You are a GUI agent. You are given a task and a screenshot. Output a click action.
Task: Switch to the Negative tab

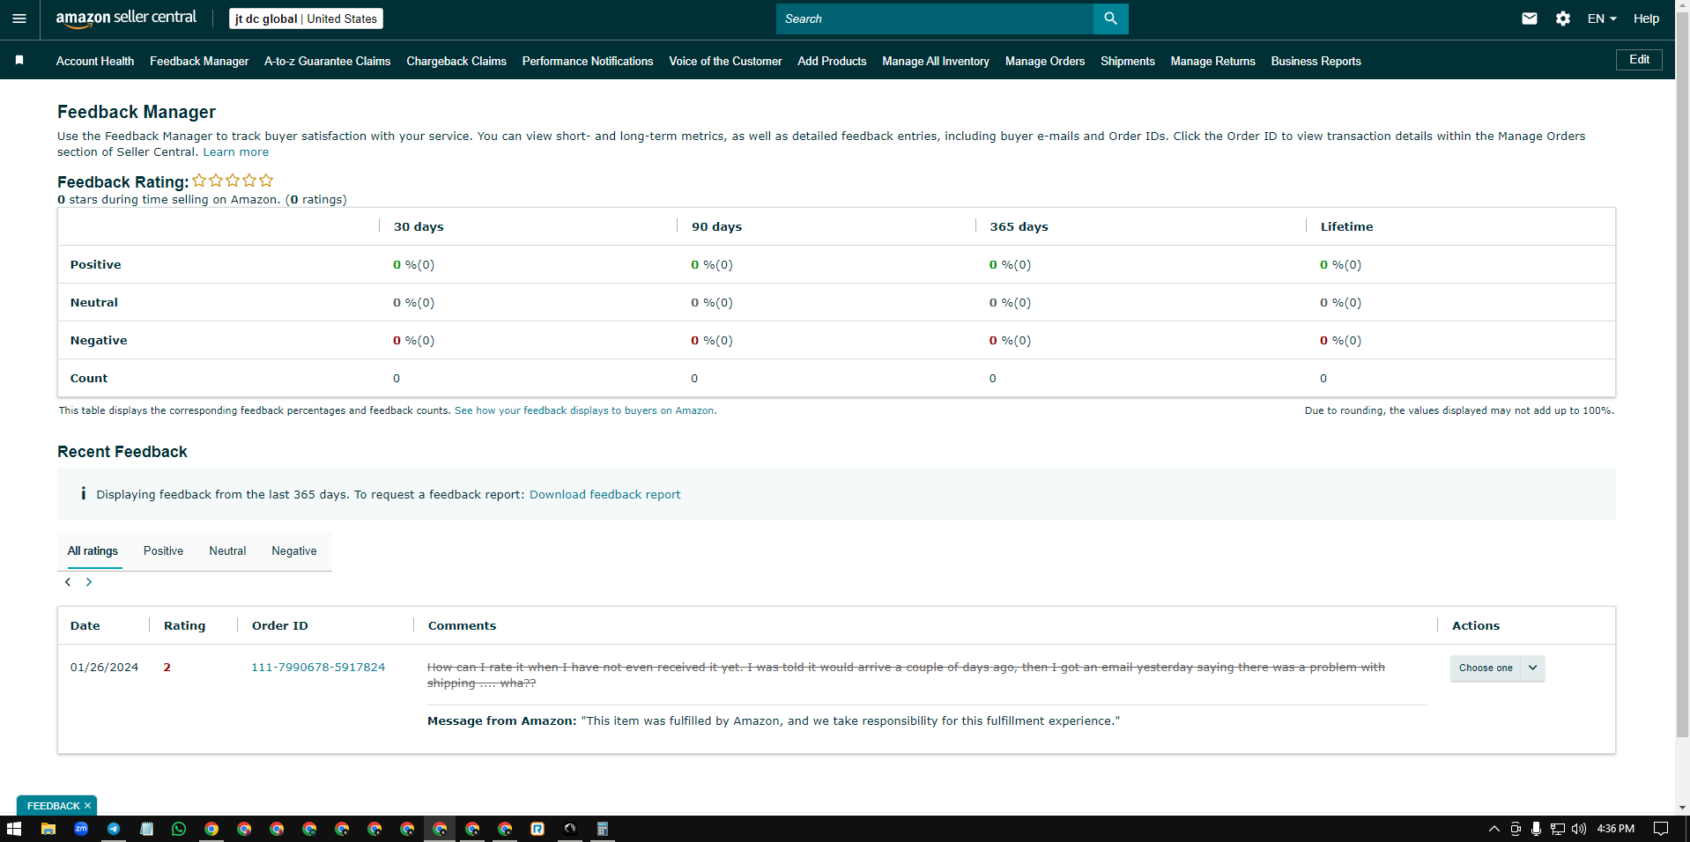[294, 550]
